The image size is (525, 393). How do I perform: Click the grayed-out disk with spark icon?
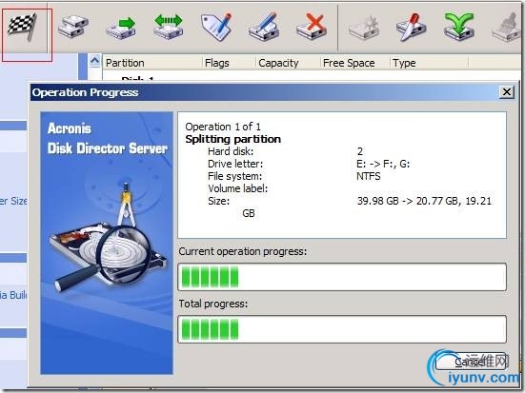coord(364,27)
